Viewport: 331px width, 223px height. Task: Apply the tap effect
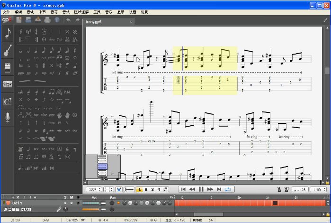pos(36,115)
